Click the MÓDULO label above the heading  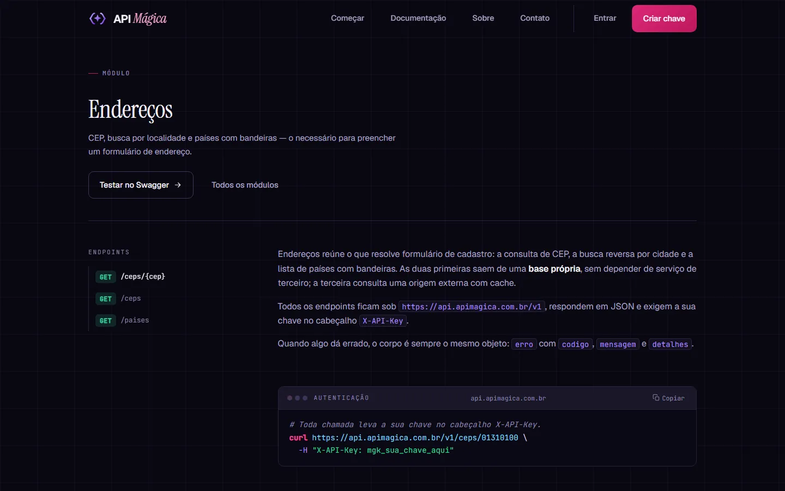[x=116, y=73]
